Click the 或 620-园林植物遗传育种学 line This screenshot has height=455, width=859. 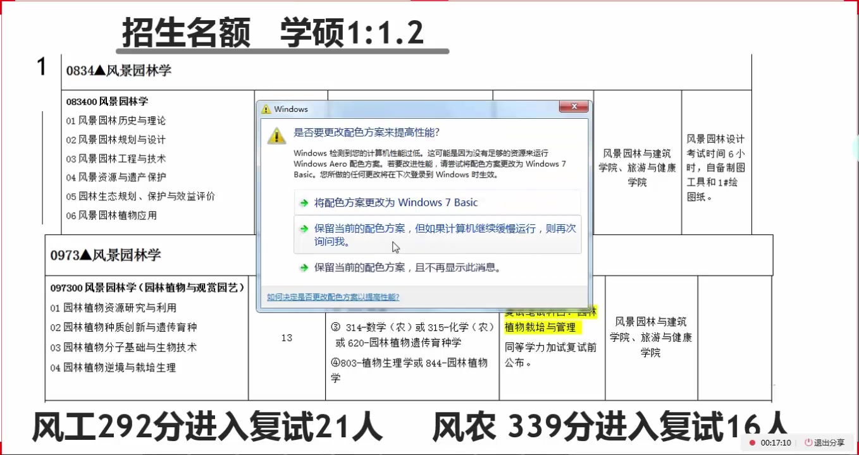click(399, 343)
